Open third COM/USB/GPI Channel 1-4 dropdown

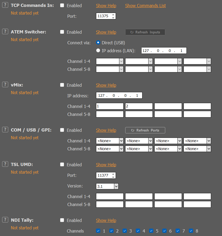click(x=168, y=141)
